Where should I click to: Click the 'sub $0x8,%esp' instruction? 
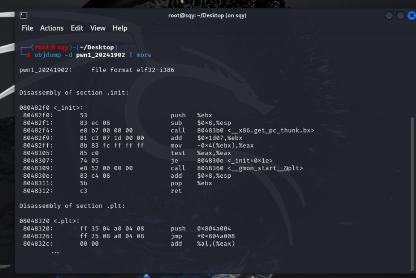(x=201, y=123)
